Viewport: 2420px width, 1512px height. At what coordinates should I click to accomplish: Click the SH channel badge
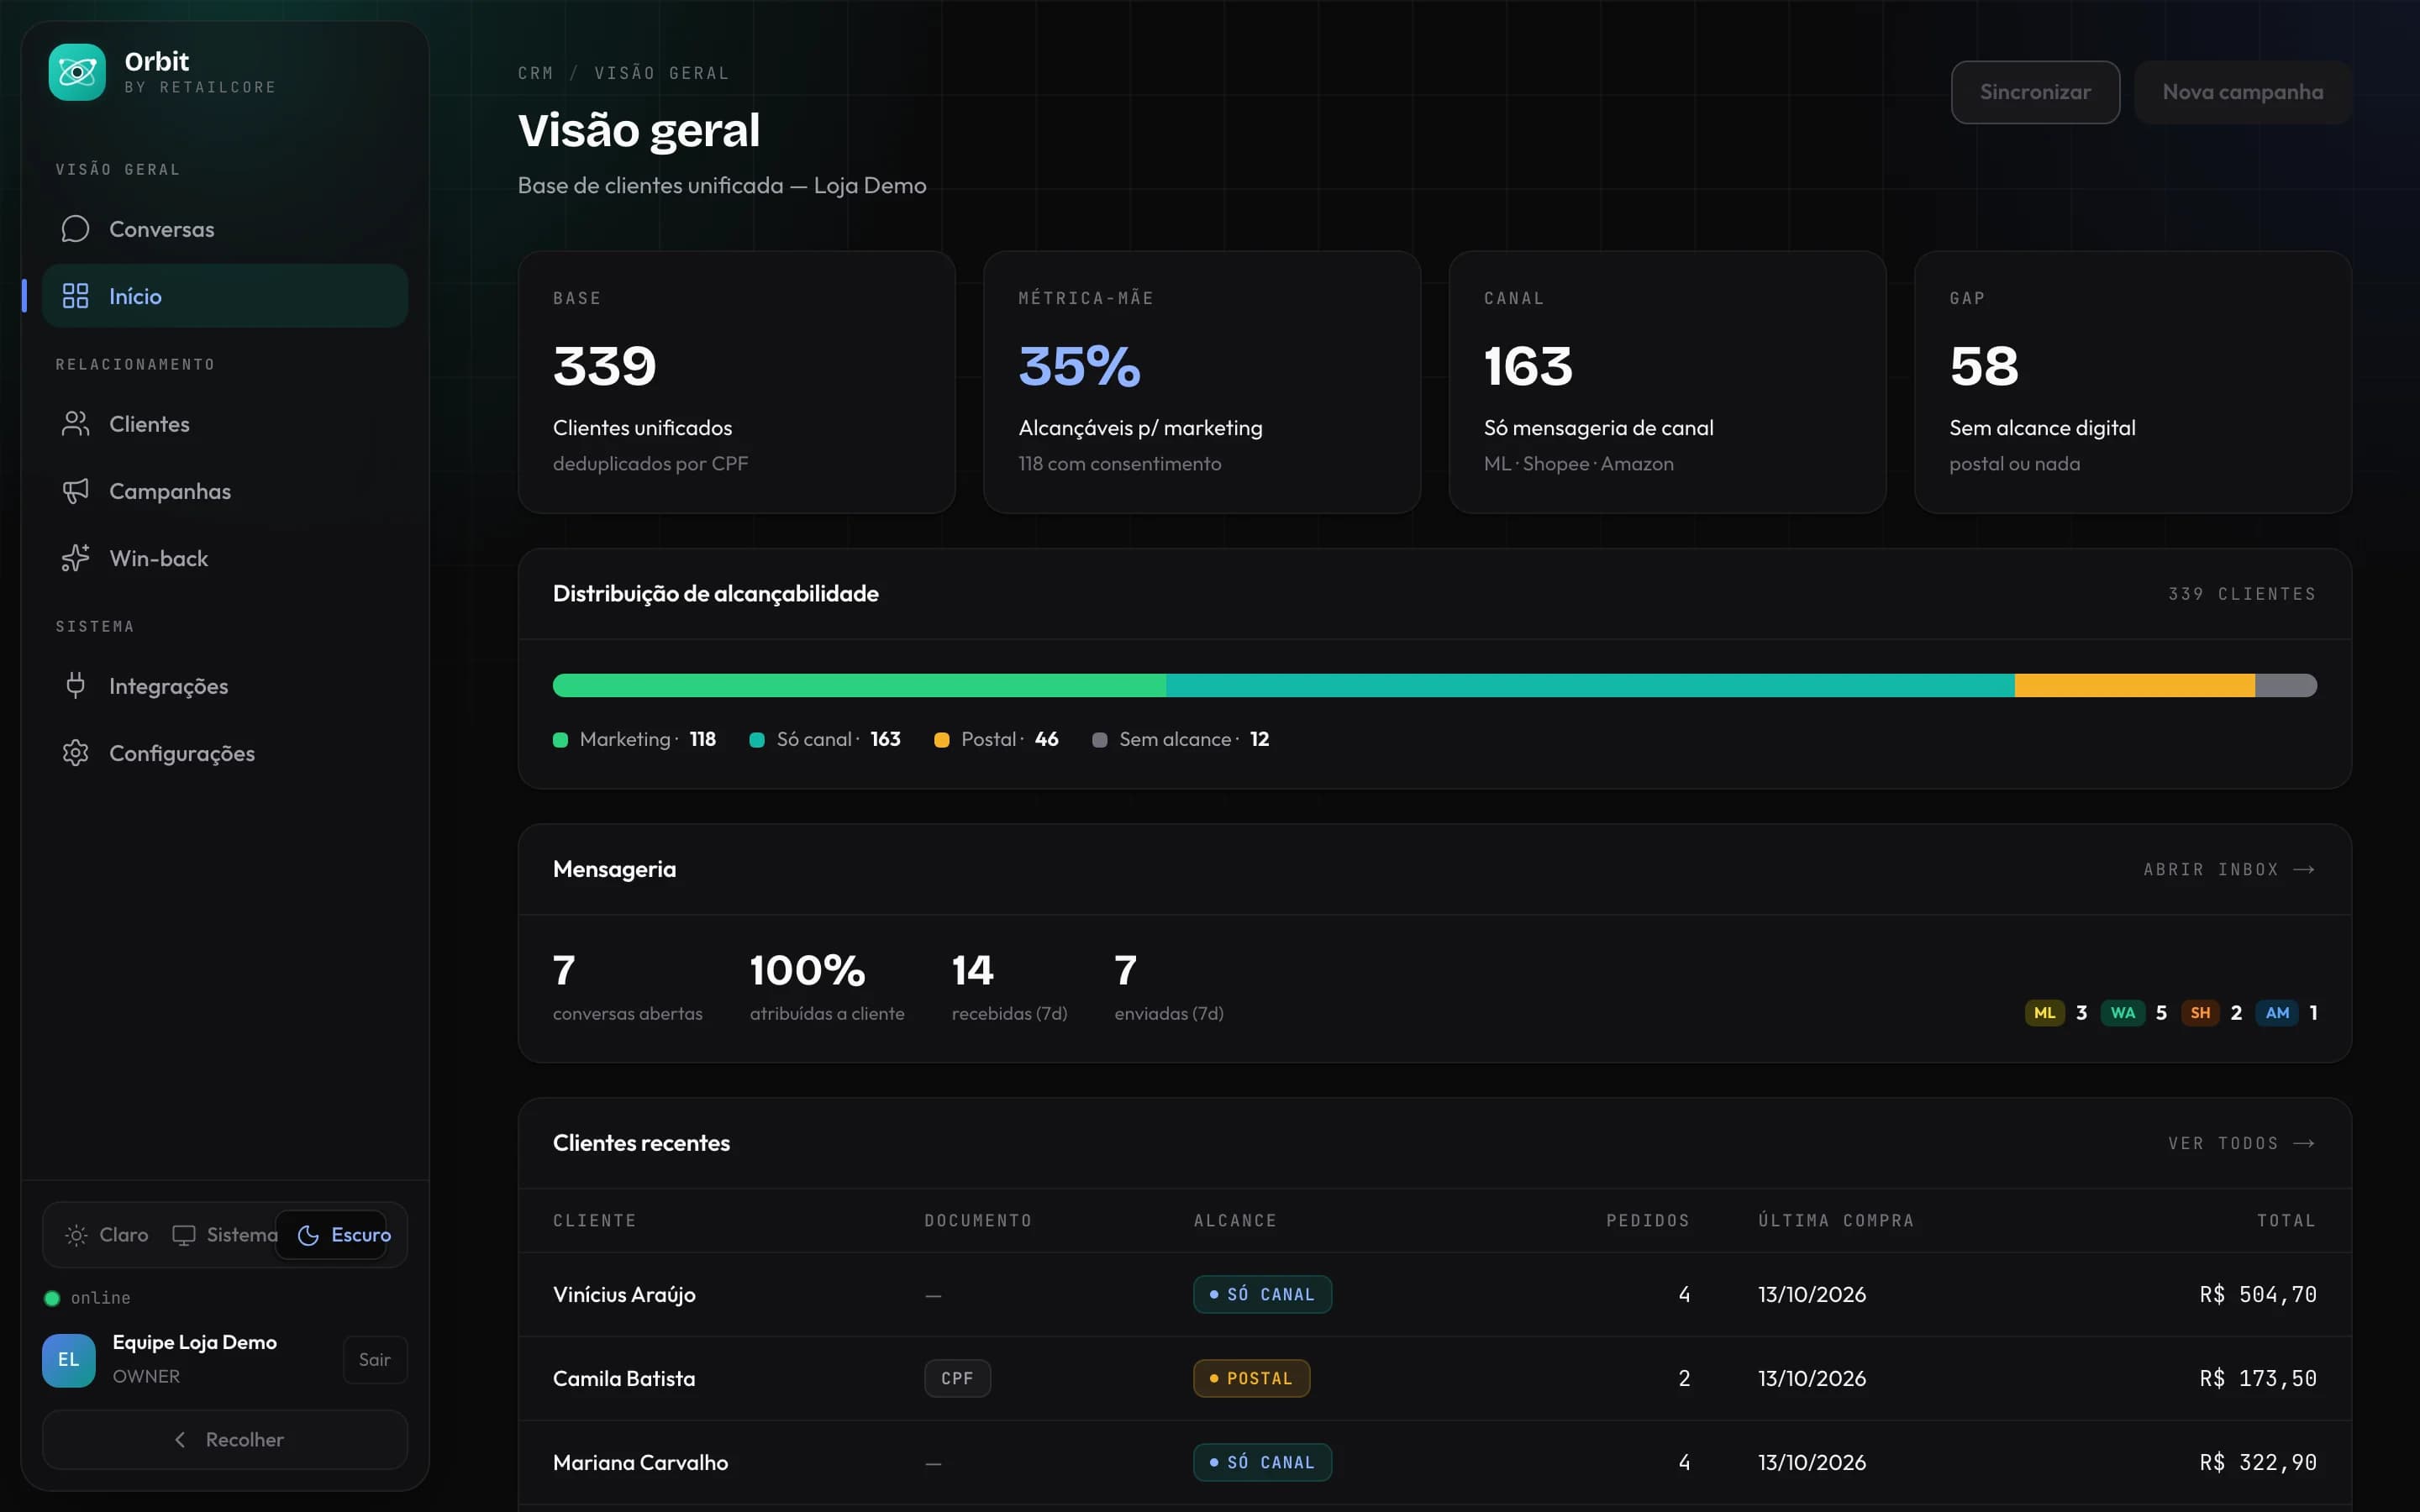[x=2200, y=1013]
